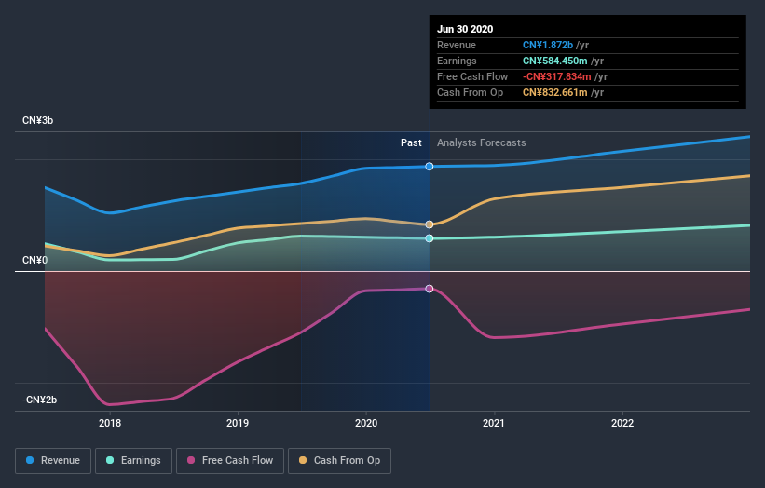
Task: Click the 2021 x-axis label
Action: pos(494,423)
